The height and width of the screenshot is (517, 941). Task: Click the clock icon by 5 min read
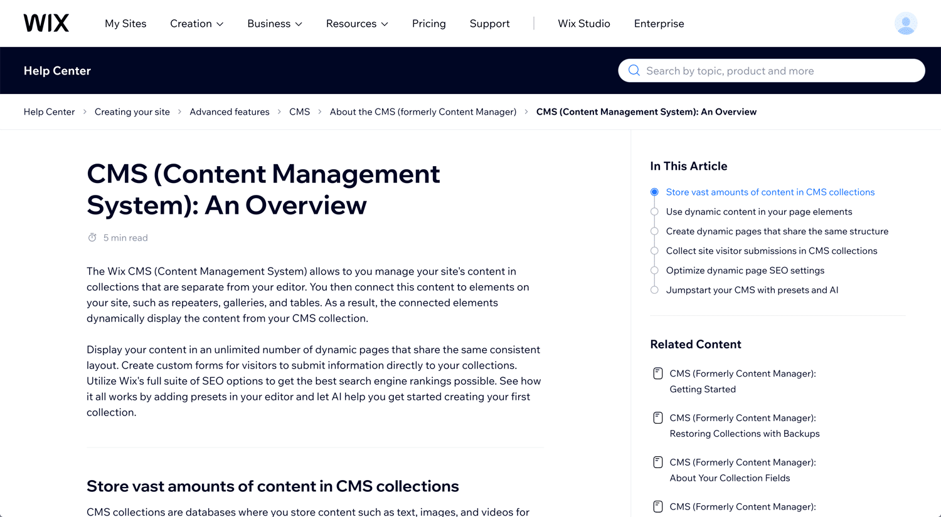tap(92, 238)
